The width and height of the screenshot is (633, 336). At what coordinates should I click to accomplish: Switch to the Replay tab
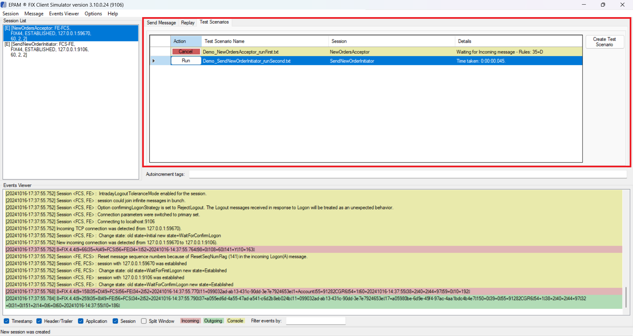click(x=188, y=23)
